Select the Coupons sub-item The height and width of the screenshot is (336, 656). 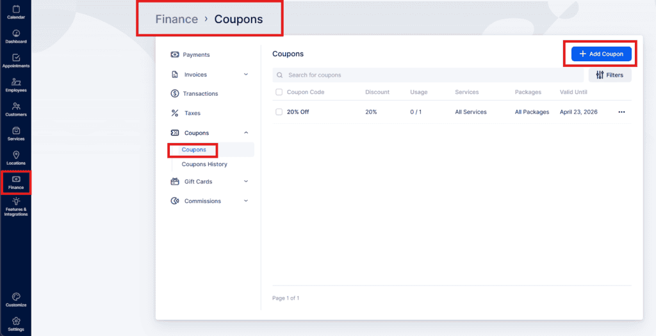tap(193, 149)
